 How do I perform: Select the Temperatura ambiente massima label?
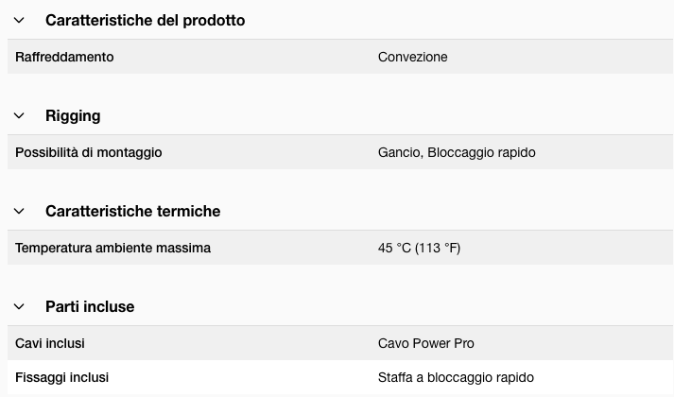click(112, 248)
